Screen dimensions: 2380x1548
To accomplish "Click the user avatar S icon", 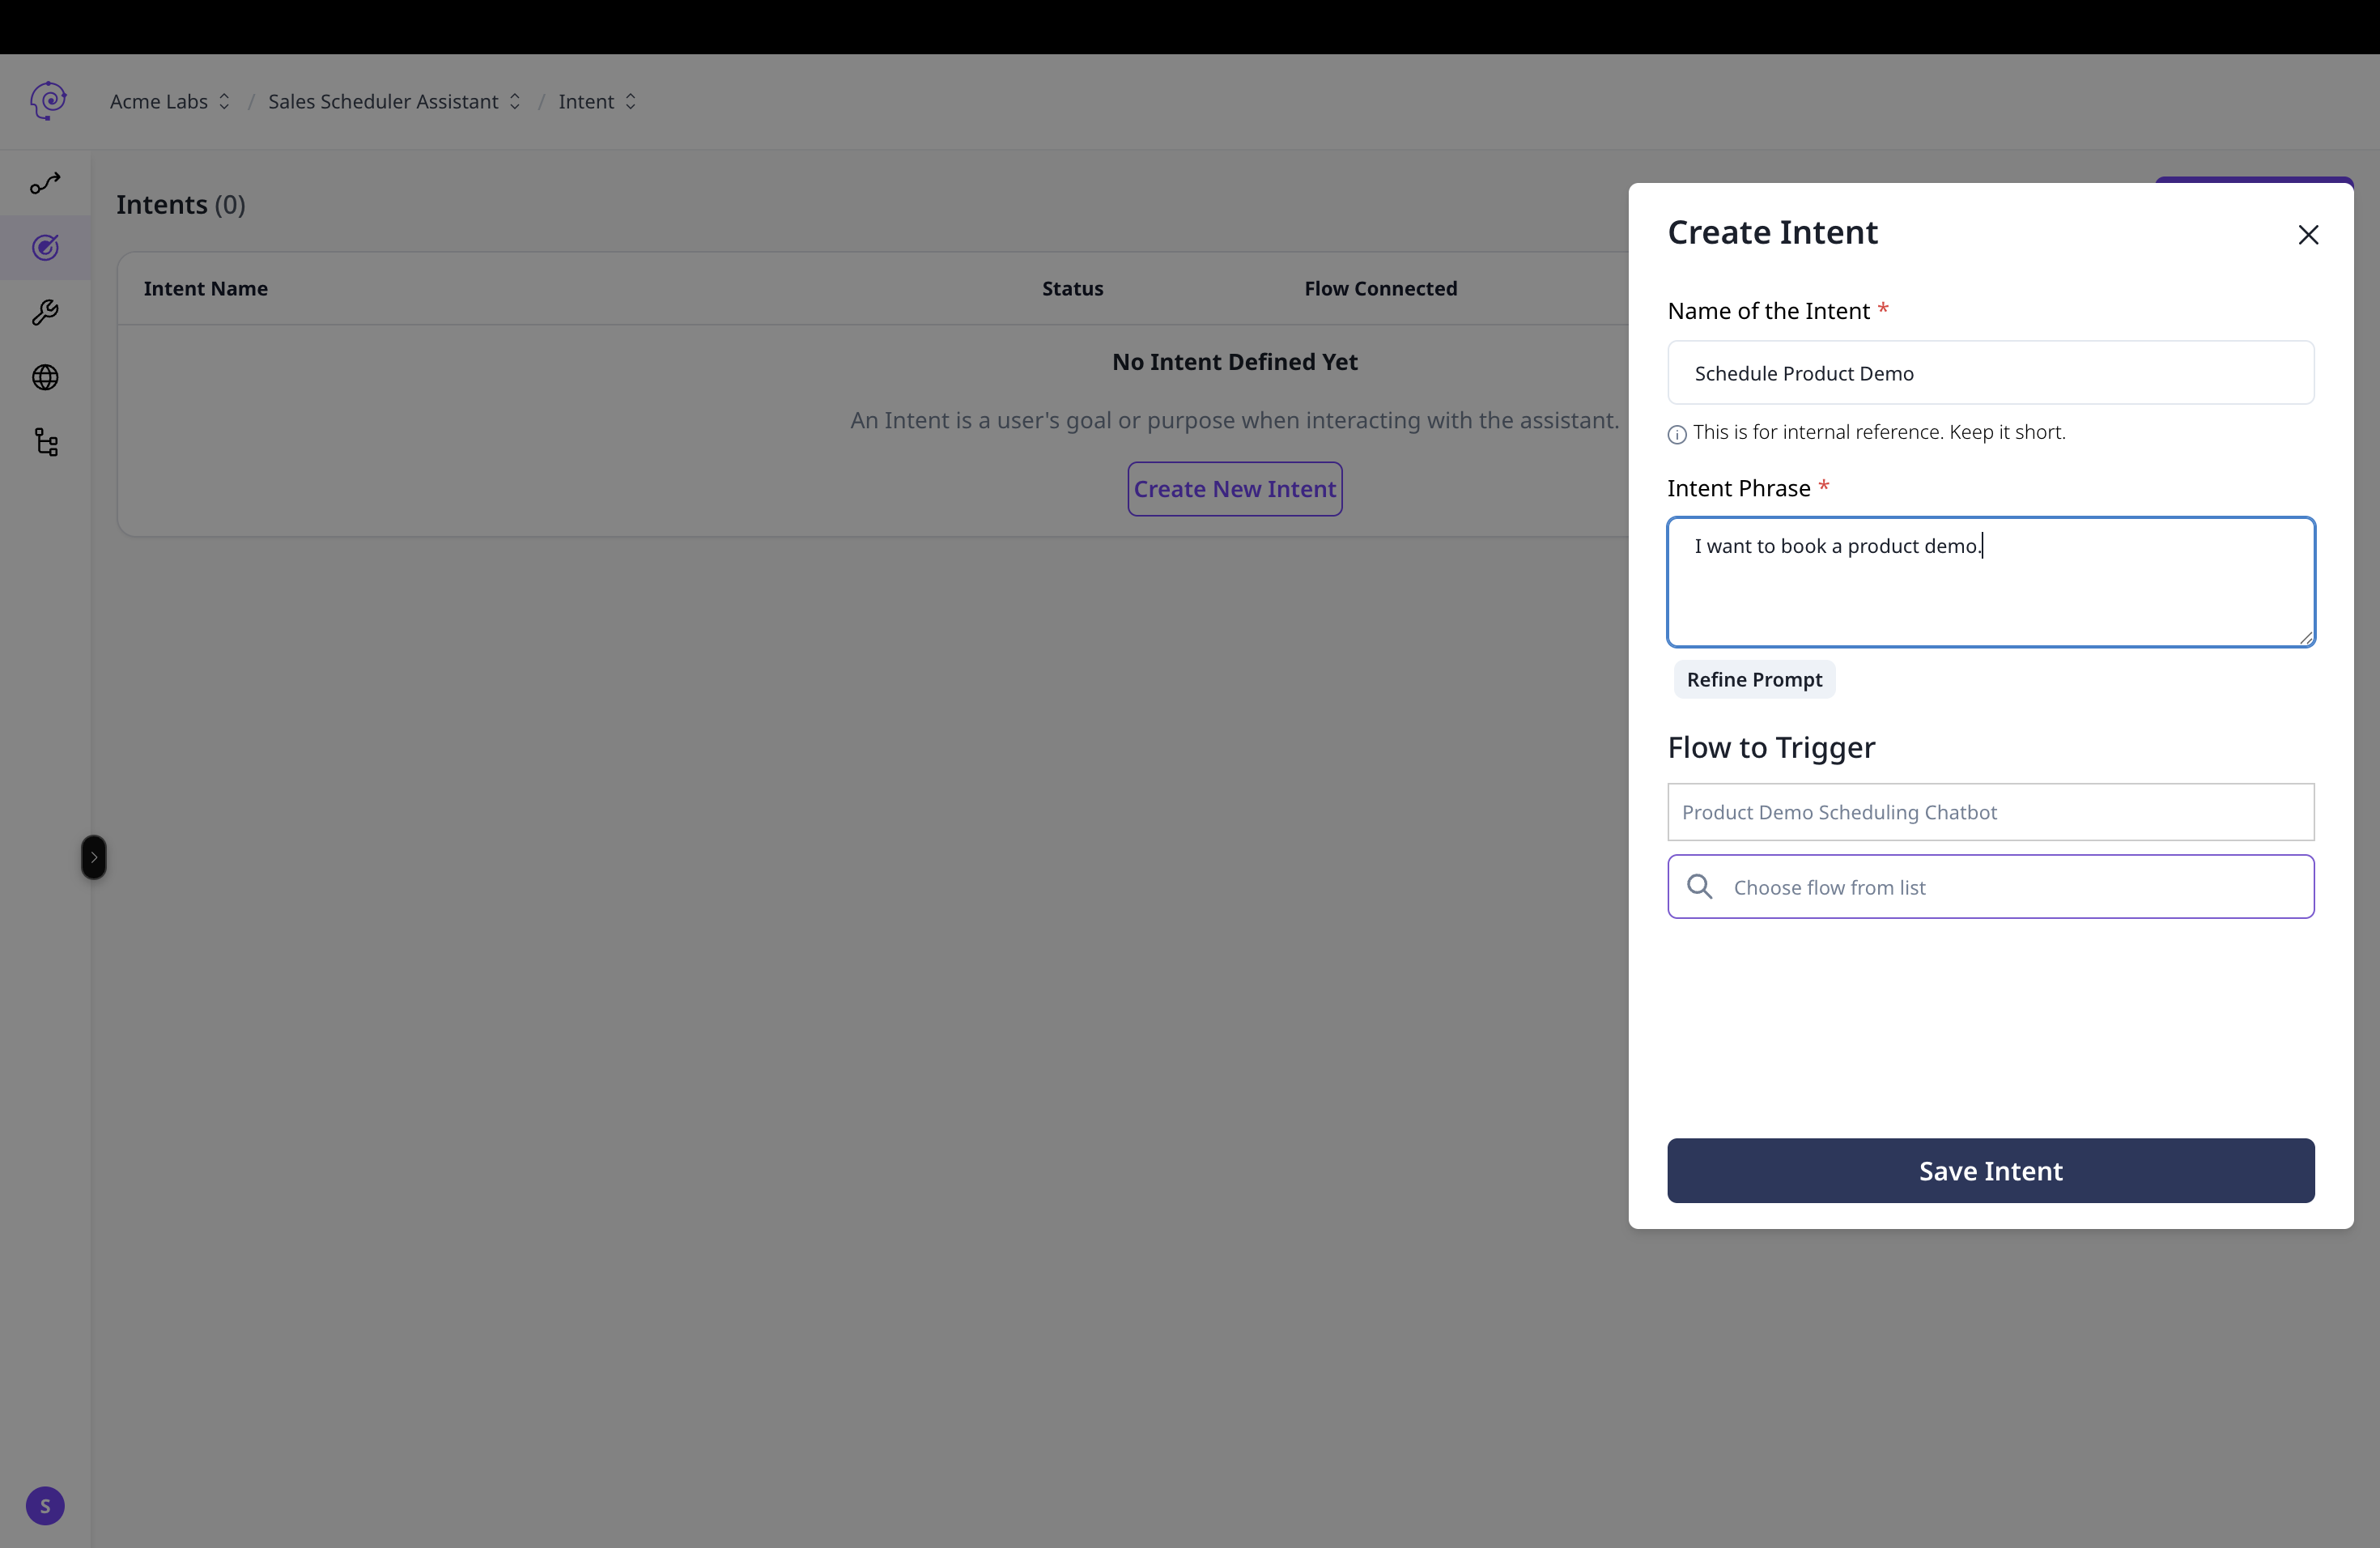I will 45,1505.
